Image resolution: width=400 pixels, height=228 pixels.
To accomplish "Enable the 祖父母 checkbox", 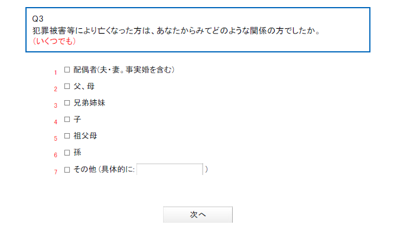I will tap(67, 136).
